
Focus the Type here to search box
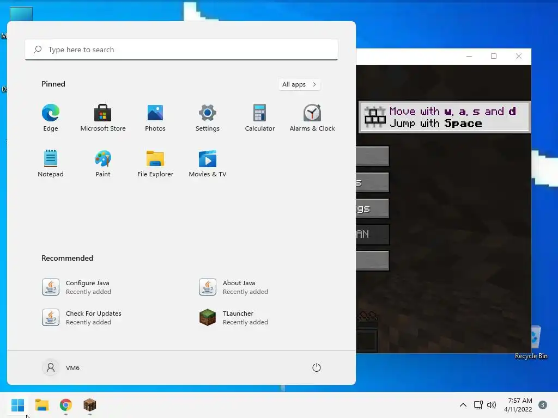(181, 50)
